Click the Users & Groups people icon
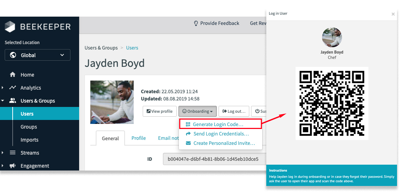This screenshot has height=194, width=401. [x=13, y=101]
